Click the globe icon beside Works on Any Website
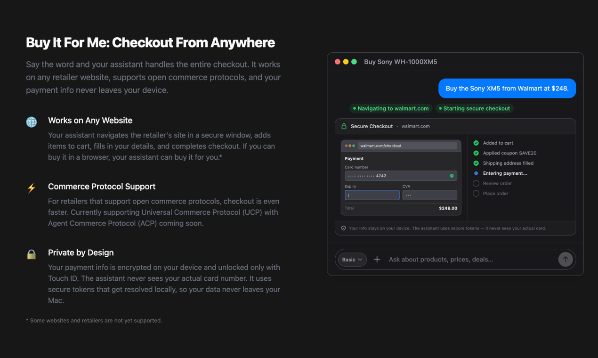Screen dimensions: 598x358 click(32, 122)
